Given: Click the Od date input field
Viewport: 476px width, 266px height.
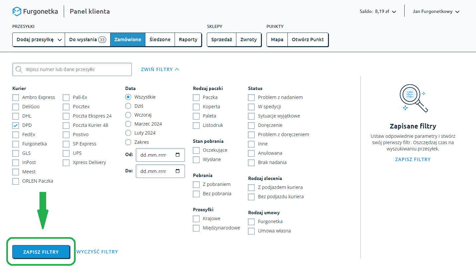Looking at the screenshot, I should coord(160,155).
